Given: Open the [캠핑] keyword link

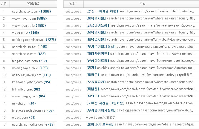Looking at the screenshot, I should [91, 68].
